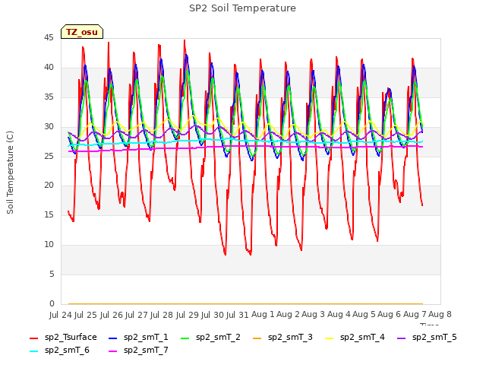
Task: Click the 35 y-axis tick label
Action: [49, 97]
